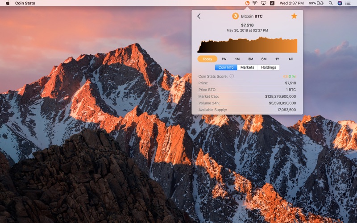Open the Coin Stats app menu
Image resolution: width=357 pixels, height=223 pixels.
point(25,3)
